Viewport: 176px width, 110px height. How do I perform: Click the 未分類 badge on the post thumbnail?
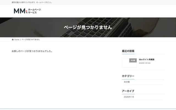tap(133, 61)
